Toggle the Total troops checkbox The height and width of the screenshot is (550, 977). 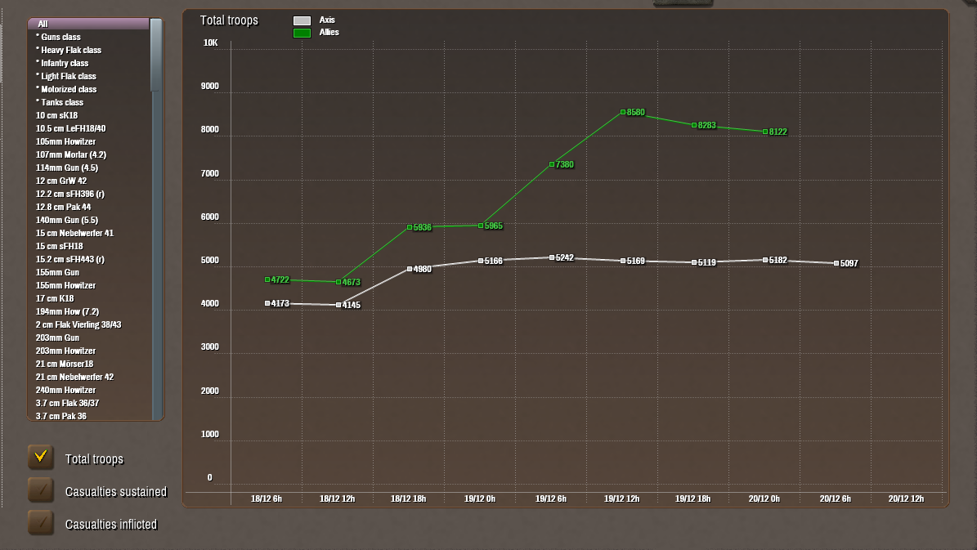point(41,457)
